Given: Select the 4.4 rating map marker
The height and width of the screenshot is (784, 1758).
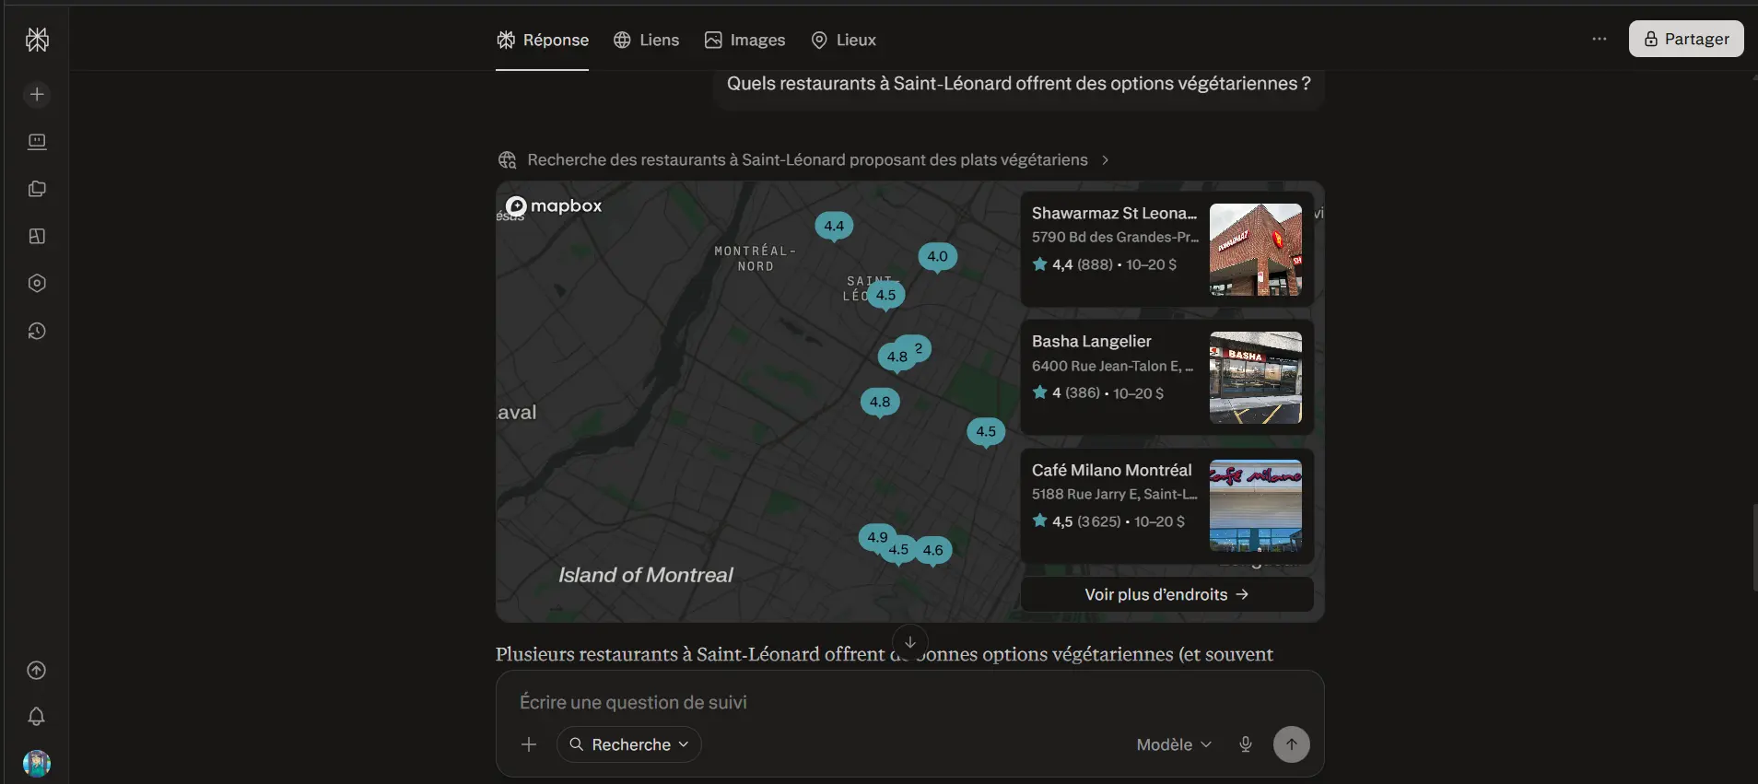Looking at the screenshot, I should click(x=834, y=226).
